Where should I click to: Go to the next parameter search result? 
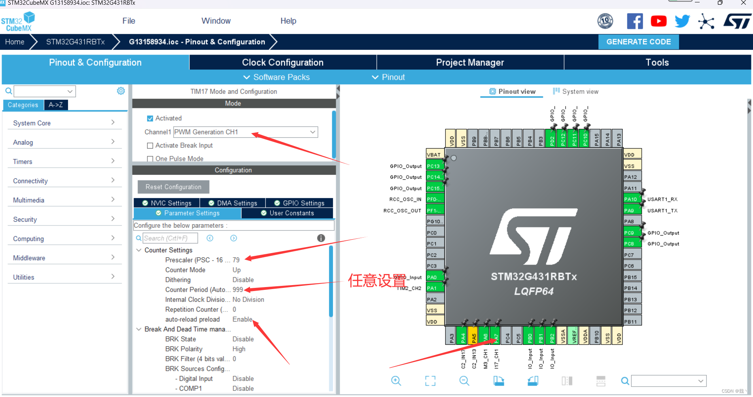tap(234, 238)
